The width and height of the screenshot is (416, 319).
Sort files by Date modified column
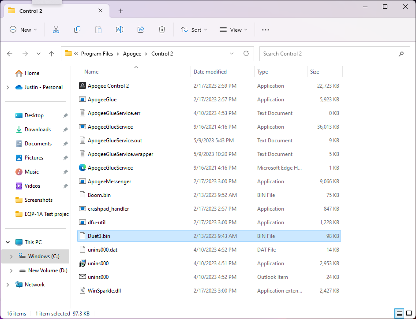[210, 72]
